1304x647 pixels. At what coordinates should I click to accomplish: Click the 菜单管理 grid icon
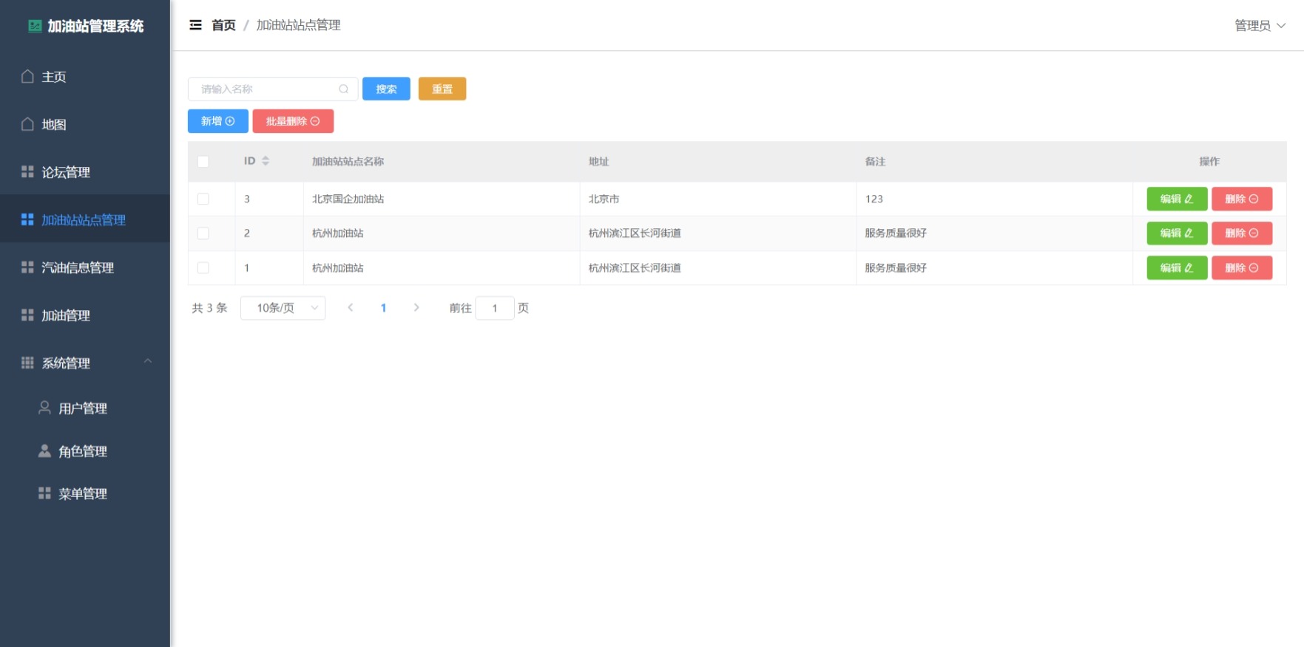click(44, 493)
